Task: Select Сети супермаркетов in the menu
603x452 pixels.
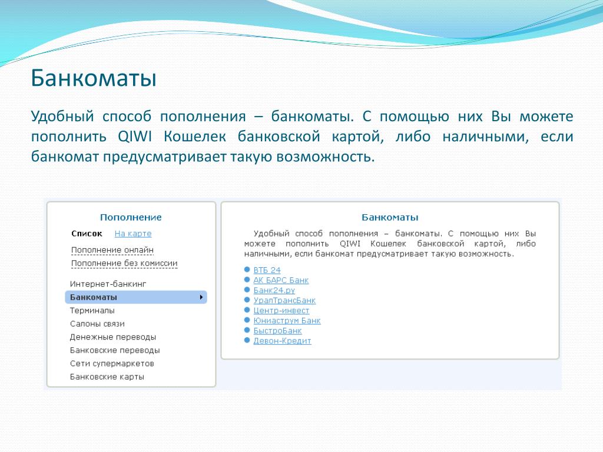Action: 112,364
